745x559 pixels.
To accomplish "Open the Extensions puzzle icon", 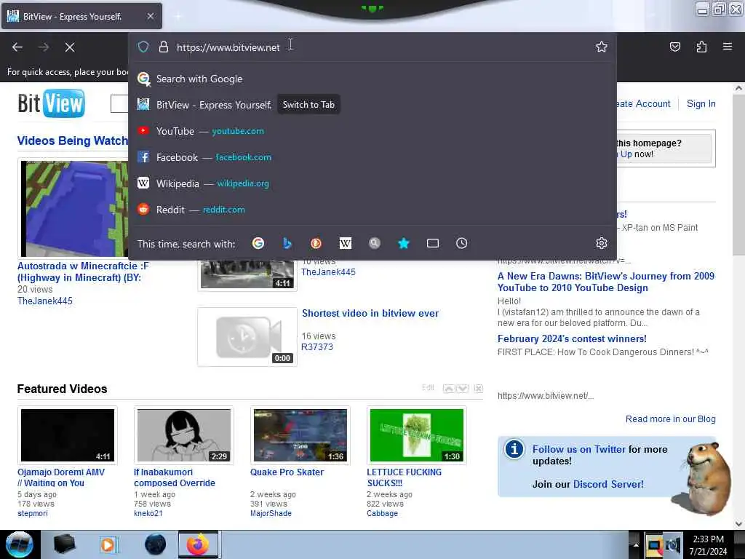I will [701, 47].
